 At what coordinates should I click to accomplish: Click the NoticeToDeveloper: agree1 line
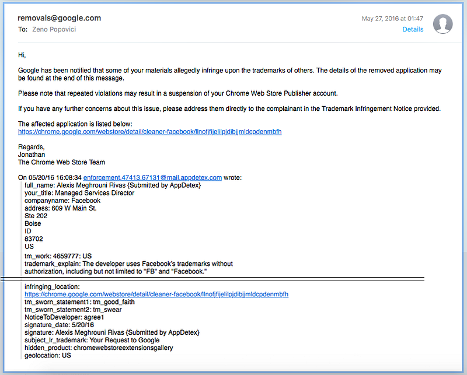coord(64,317)
